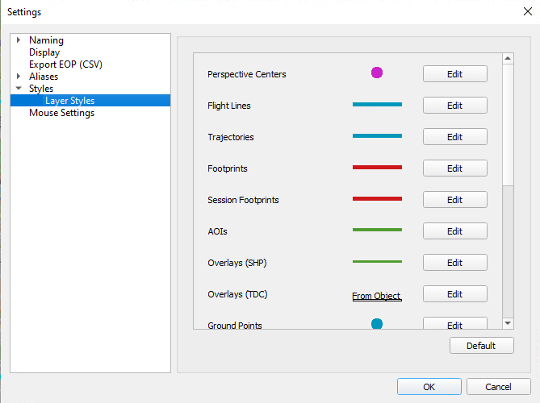
Task: Select the Layer Styles tree item
Action: [69, 101]
